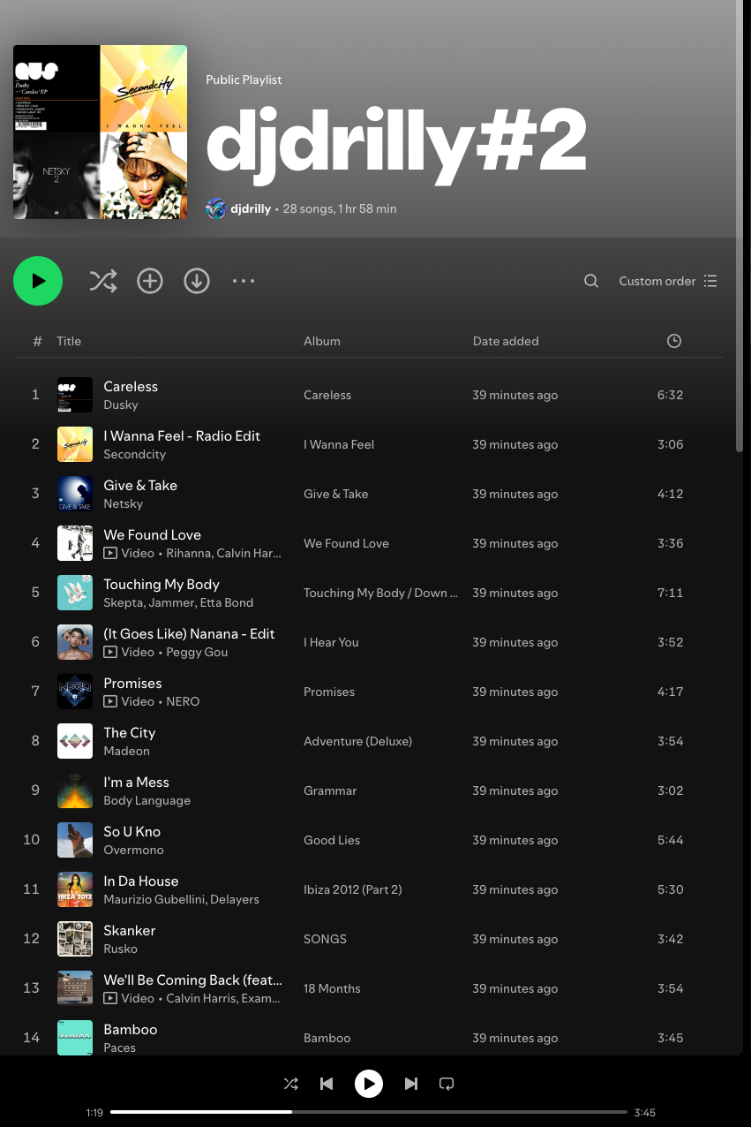
Task: Toggle repeat in the bottom player bar
Action: click(447, 1084)
